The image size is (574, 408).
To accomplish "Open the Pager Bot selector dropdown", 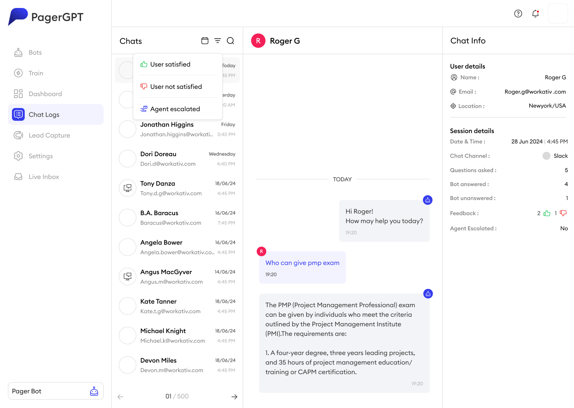I will [56, 391].
